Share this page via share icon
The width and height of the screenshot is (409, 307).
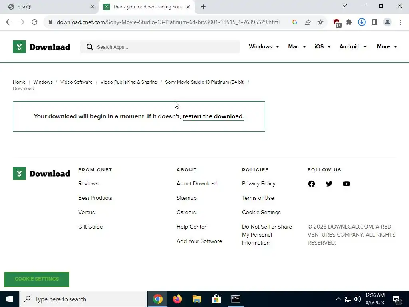click(308, 22)
